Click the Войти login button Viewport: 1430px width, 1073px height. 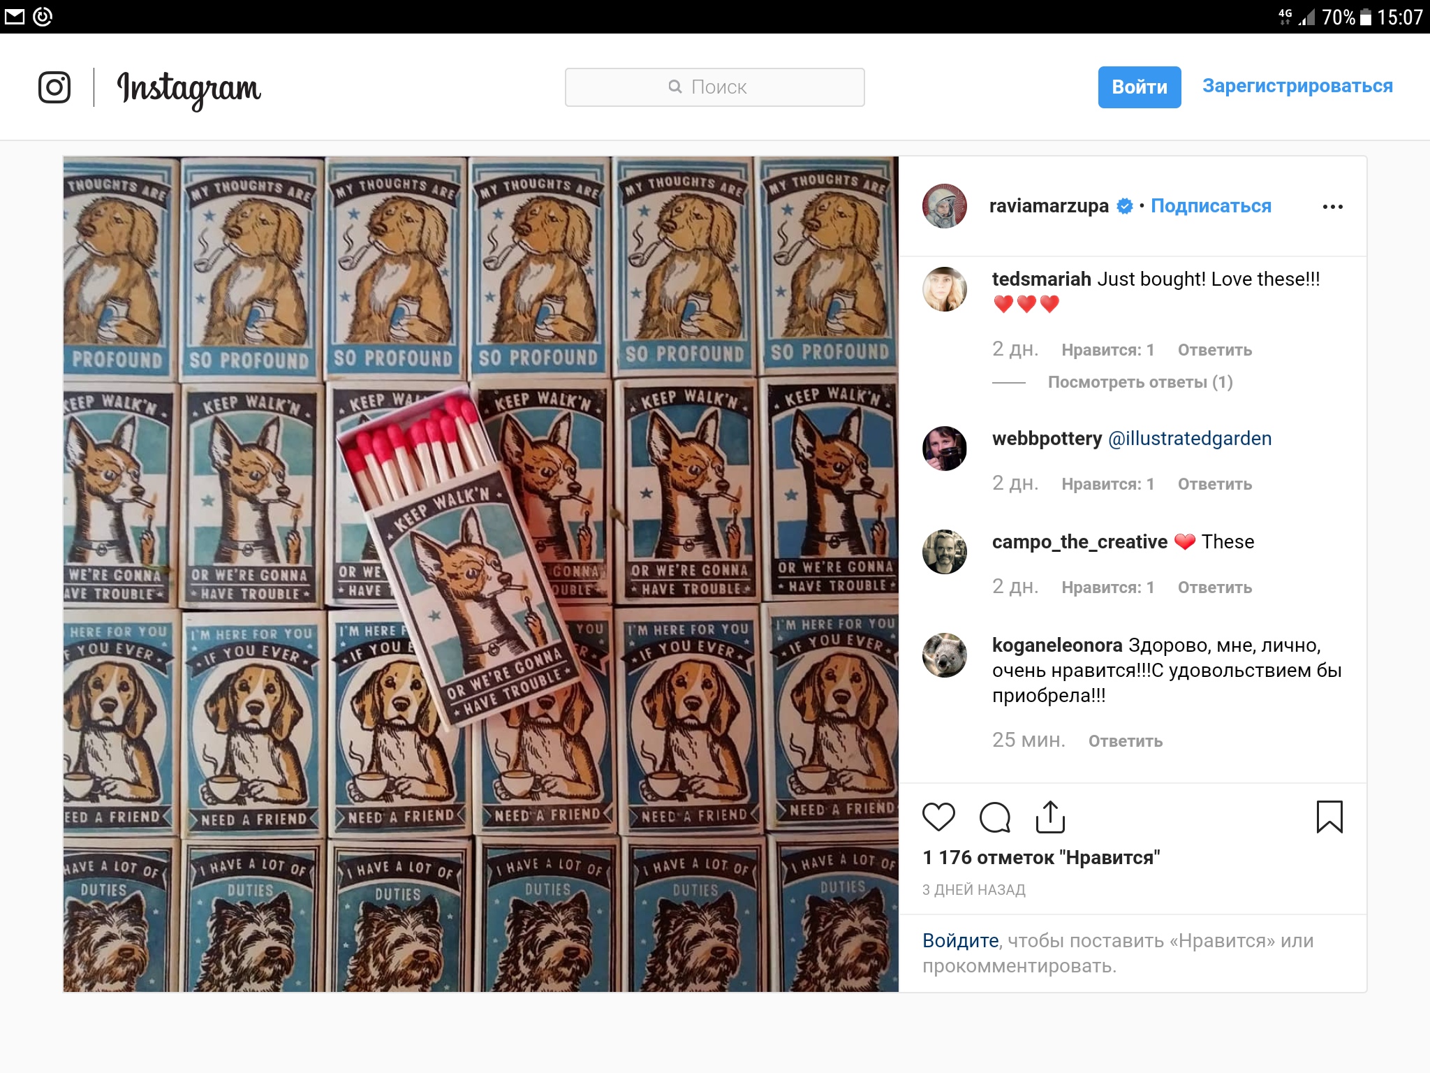[1140, 87]
